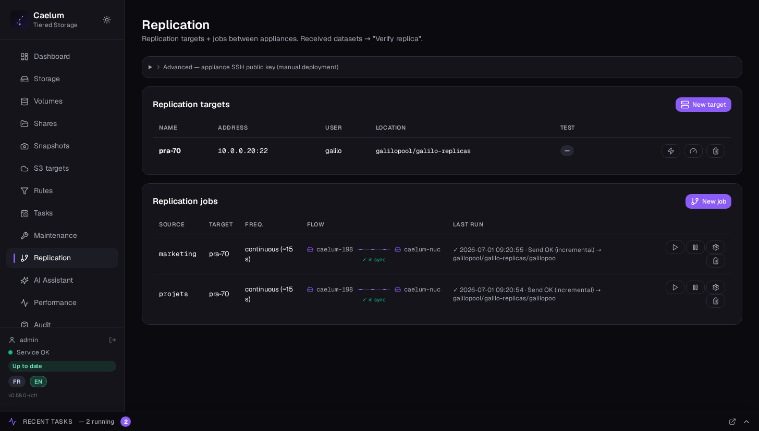Open Performance page
This screenshot has width=759, height=431.
pyautogui.click(x=62, y=302)
